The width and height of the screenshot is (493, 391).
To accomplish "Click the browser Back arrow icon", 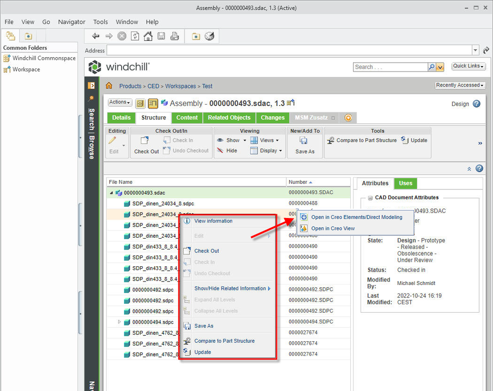I will click(x=96, y=36).
